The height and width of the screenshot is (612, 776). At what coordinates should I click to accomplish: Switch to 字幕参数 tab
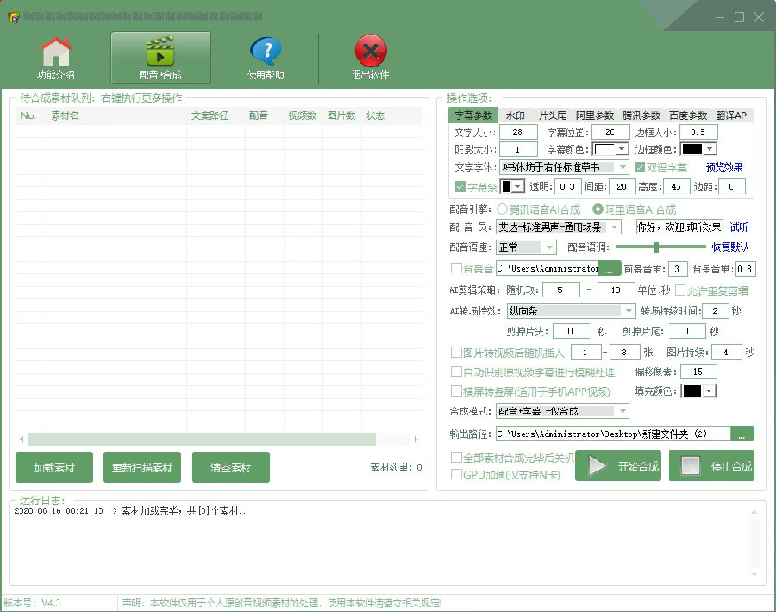coord(473,116)
